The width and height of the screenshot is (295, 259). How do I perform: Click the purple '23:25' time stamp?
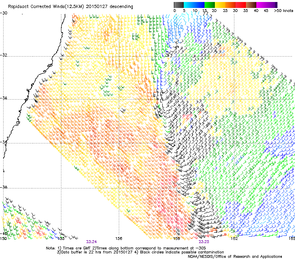coord(204,242)
